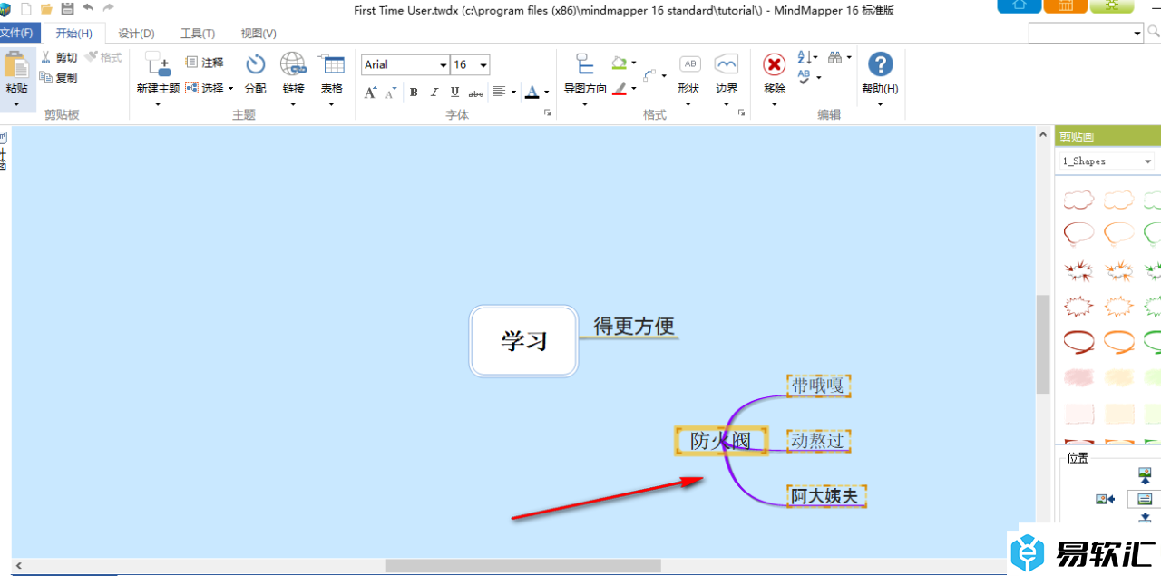Select the subtopic 动熬过
Image resolution: width=1161 pixels, height=576 pixels.
(818, 441)
